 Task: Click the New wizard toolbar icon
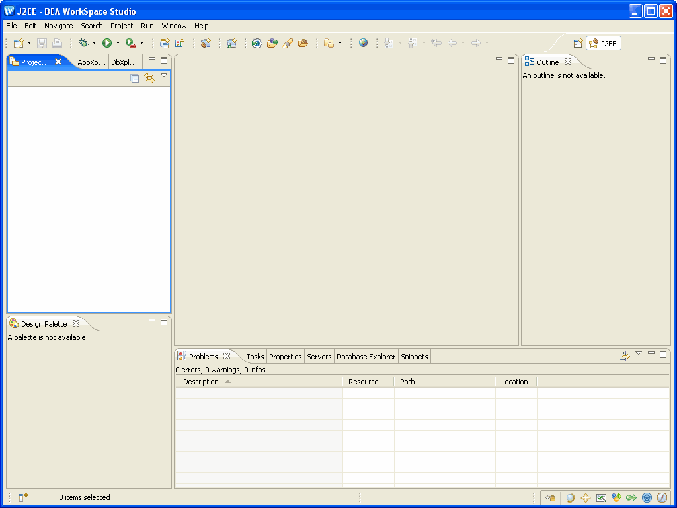tap(18, 43)
